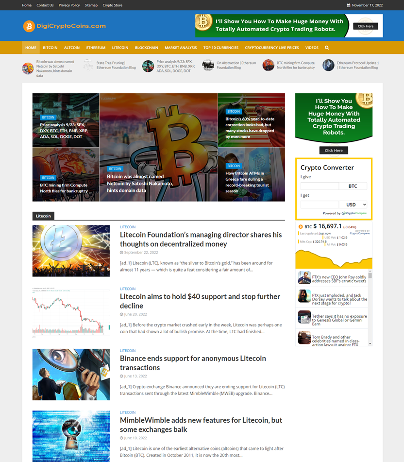Click round thumbnail for Price analysis 9/23 ticker
The height and width of the screenshot is (462, 404).
148,66
